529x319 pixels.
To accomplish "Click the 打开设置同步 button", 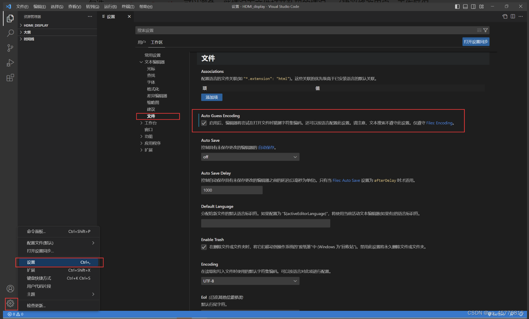I will click(476, 42).
